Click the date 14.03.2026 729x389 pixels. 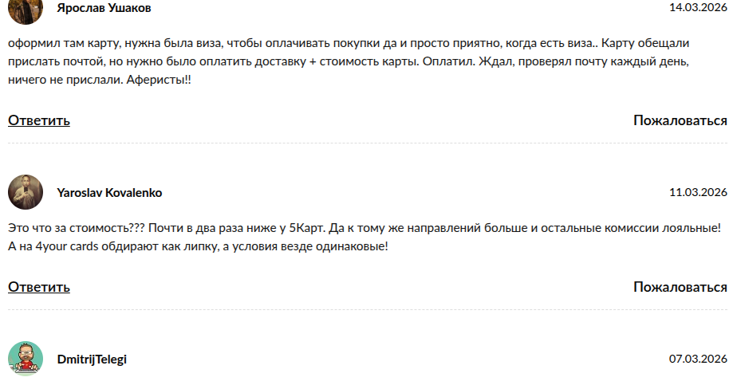[x=698, y=8]
